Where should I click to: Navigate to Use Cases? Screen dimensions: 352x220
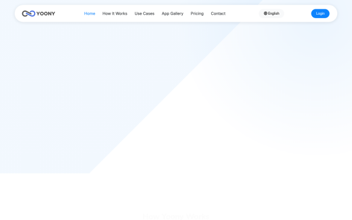144,13
